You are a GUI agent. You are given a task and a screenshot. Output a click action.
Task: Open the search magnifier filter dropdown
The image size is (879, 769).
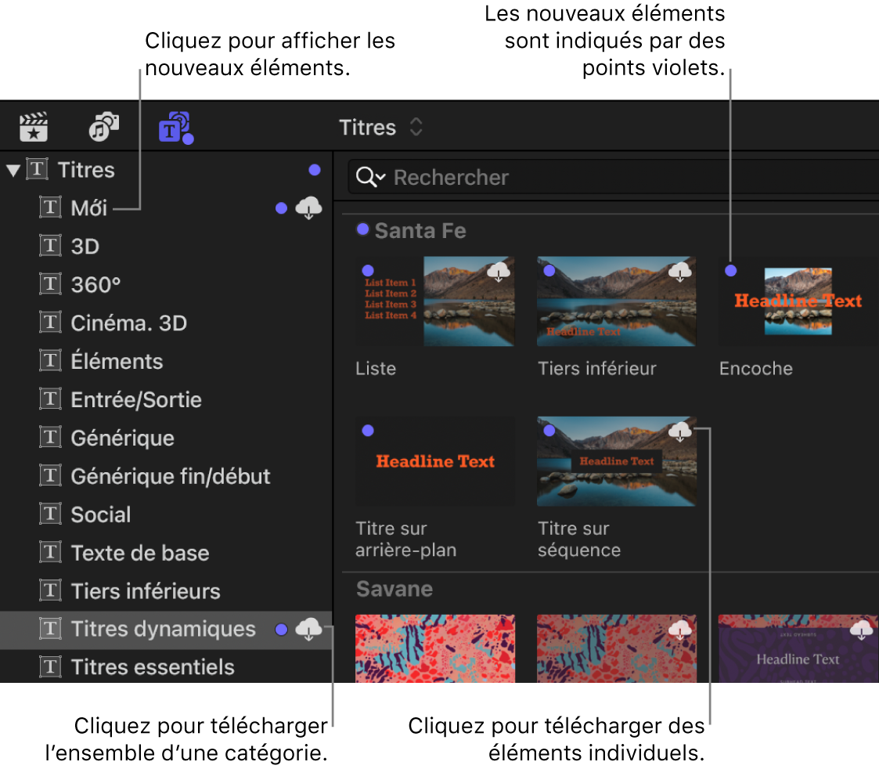tap(369, 178)
